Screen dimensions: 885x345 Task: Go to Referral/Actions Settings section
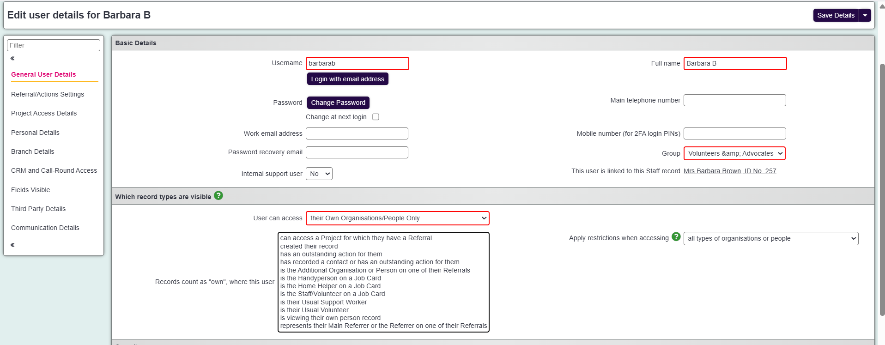[48, 94]
